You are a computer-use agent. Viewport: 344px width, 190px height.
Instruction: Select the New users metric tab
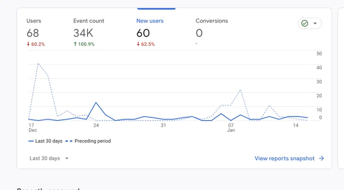[150, 32]
